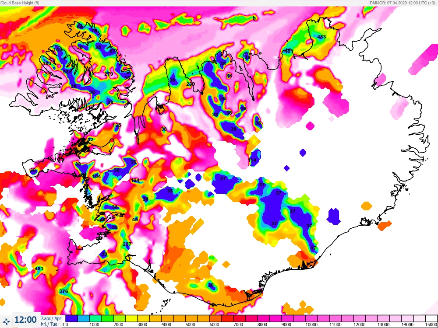Click the 'Þri./ Tue' weekday label
The width and height of the screenshot is (438, 328).
[x=49, y=324]
